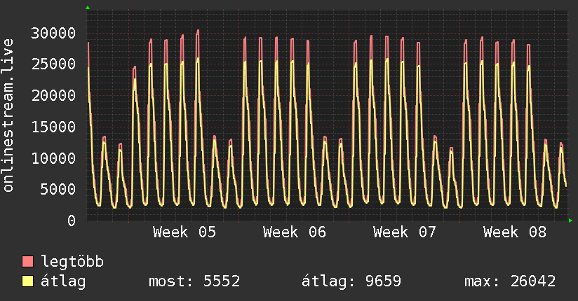
Task: Click the Week 05 axis label
Action: [184, 232]
